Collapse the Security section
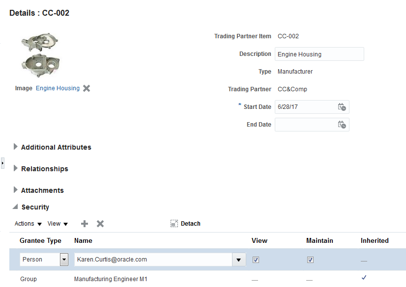 click(16, 207)
